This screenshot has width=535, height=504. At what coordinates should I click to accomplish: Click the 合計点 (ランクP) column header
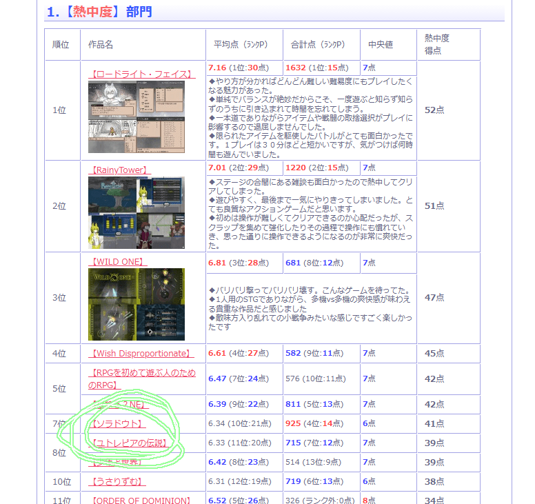coord(314,45)
